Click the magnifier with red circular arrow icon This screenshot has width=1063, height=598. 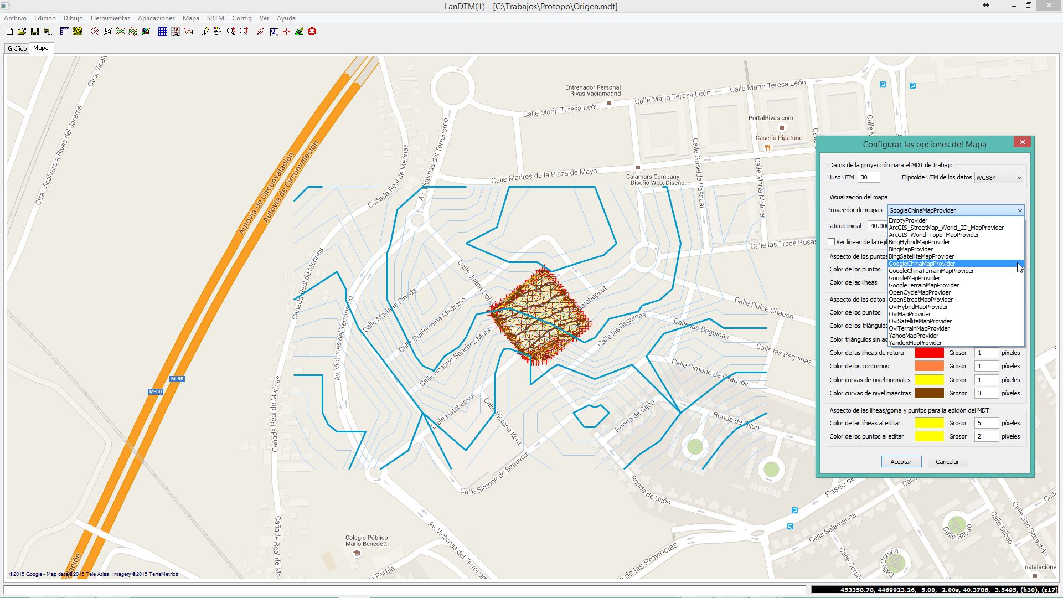click(231, 32)
